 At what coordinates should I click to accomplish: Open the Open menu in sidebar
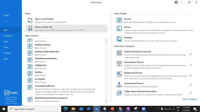point(6,15)
